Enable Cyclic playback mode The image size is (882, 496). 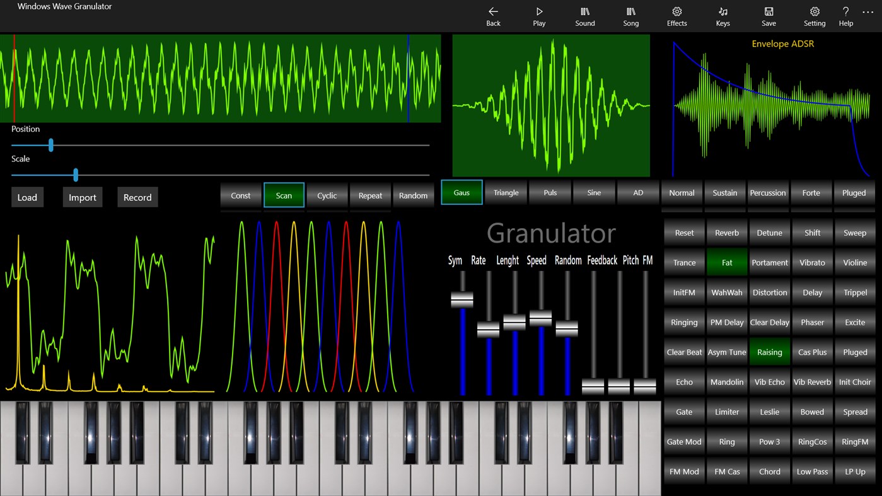click(327, 195)
